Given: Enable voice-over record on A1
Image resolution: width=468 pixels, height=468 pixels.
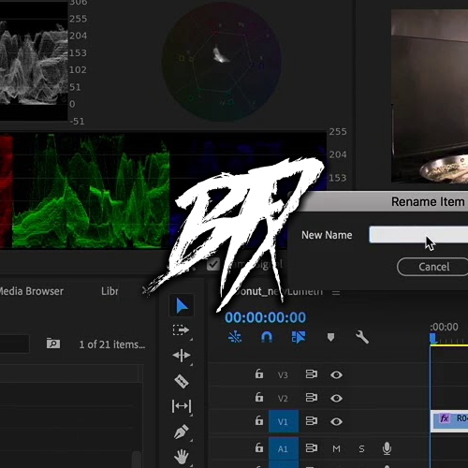Looking at the screenshot, I should 387,448.
